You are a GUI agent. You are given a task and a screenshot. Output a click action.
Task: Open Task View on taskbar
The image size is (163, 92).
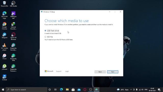click(55, 90)
